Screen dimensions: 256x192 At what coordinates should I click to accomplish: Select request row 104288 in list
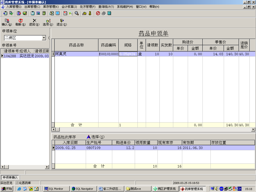[10, 56]
